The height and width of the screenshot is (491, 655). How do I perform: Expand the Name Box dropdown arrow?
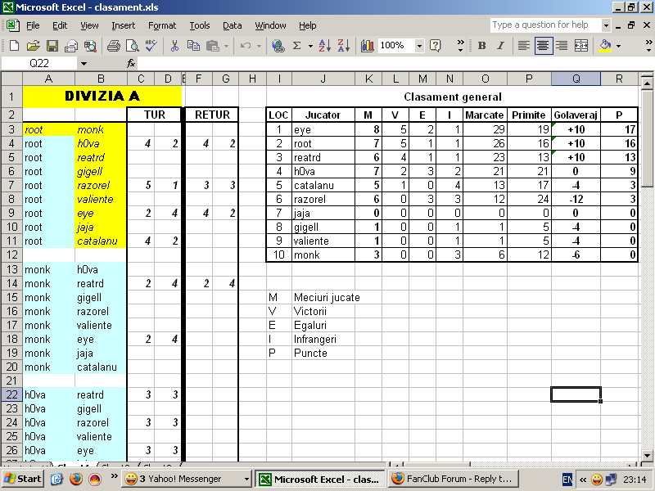pyautogui.click(x=84, y=63)
